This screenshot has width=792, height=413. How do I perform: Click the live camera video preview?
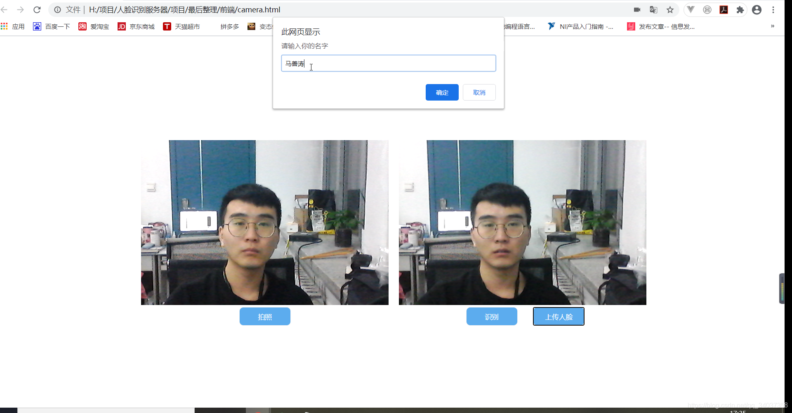265,223
